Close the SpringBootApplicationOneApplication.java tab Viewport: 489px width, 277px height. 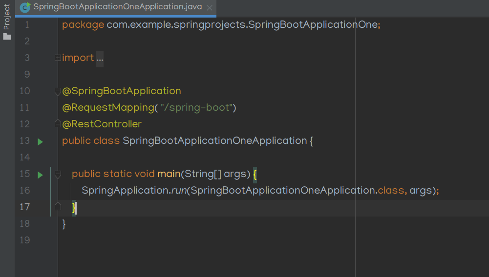210,8
